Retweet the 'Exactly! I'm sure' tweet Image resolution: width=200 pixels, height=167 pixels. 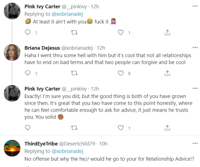[75, 128]
